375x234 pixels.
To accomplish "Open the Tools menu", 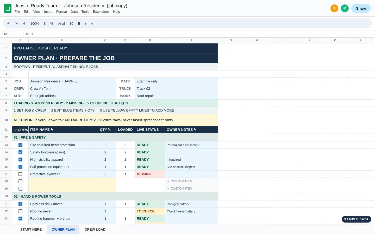I will [85, 12].
